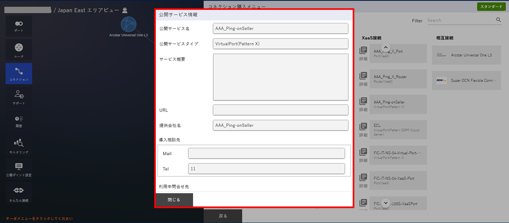Click the green スタンダード button
This screenshot has width=509, height=223.
[x=491, y=7]
